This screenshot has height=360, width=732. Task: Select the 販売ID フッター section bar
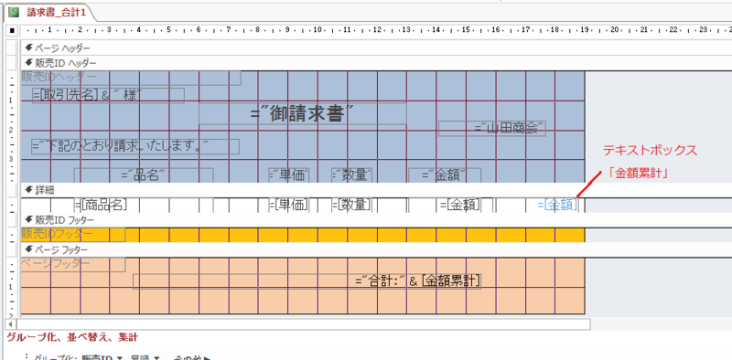[376, 219]
